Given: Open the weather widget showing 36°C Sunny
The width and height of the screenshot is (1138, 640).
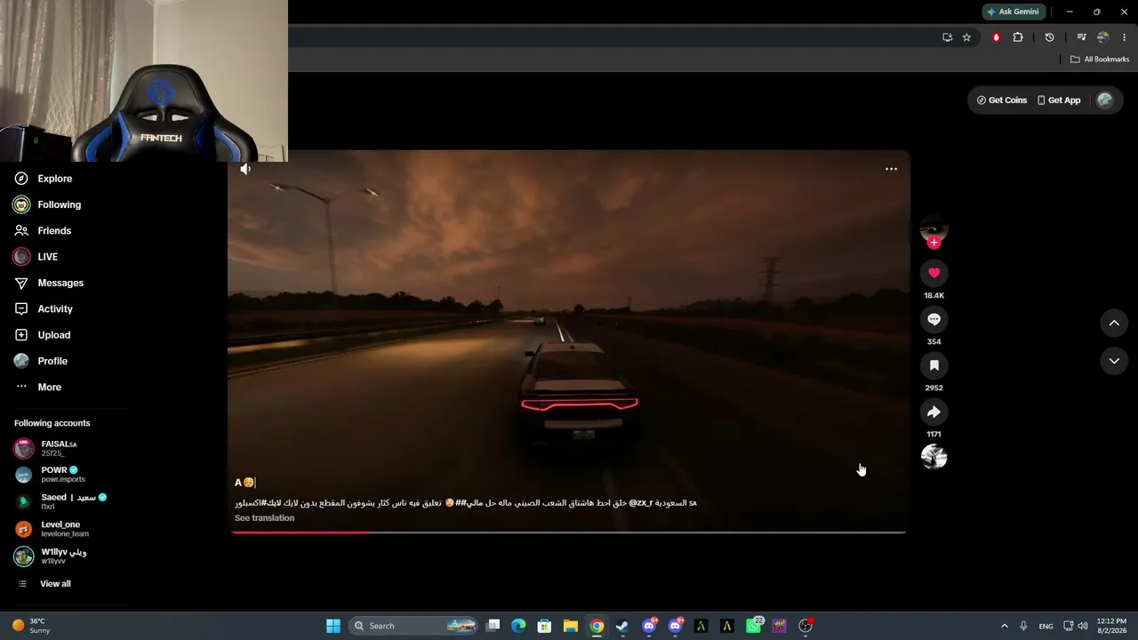Looking at the screenshot, I should click(32, 626).
